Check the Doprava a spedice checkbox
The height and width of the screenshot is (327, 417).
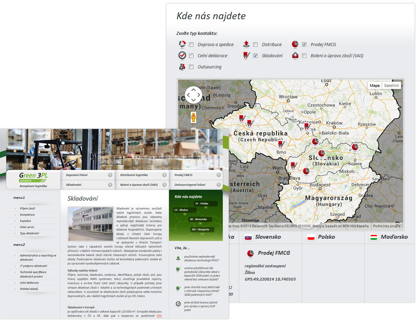pos(191,45)
